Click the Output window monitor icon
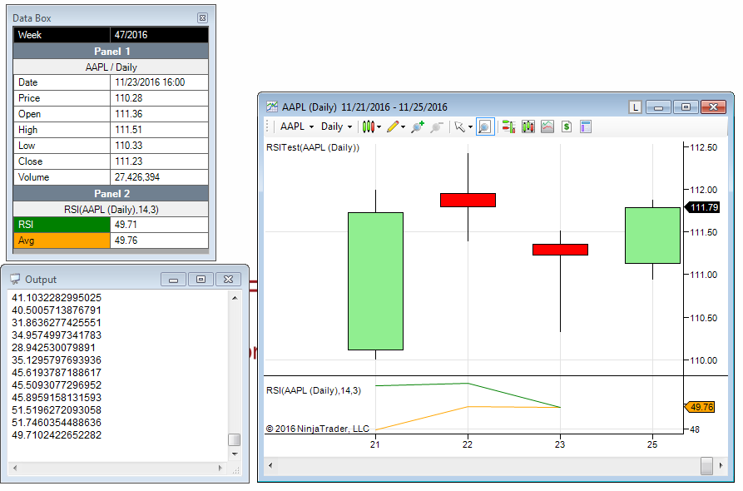The width and height of the screenshot is (743, 491). click(x=15, y=279)
